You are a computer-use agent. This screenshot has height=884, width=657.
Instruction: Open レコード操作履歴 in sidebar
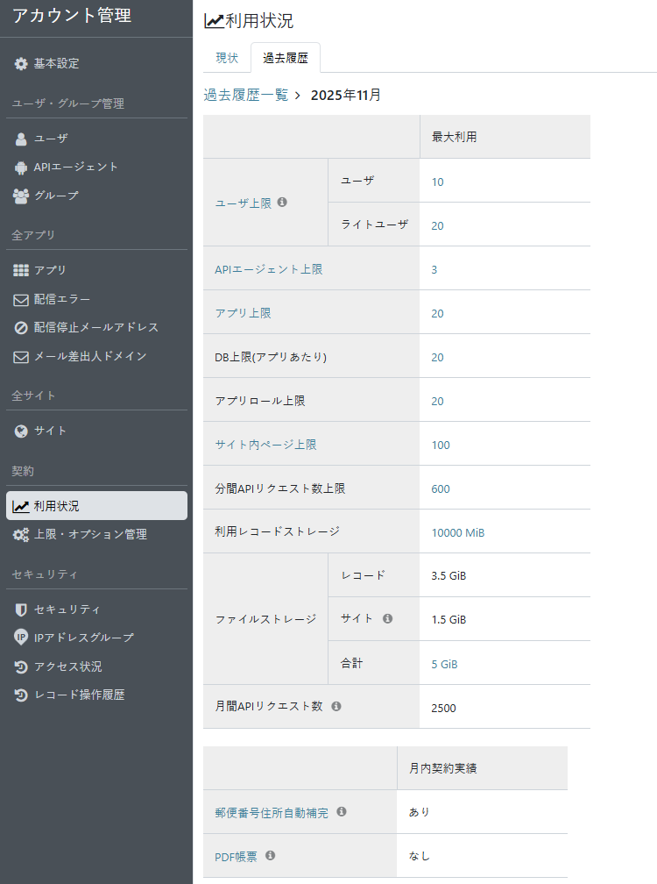click(79, 695)
